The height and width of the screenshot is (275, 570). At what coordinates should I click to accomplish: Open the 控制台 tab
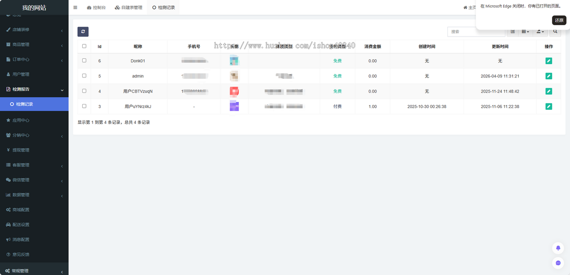[x=96, y=8]
